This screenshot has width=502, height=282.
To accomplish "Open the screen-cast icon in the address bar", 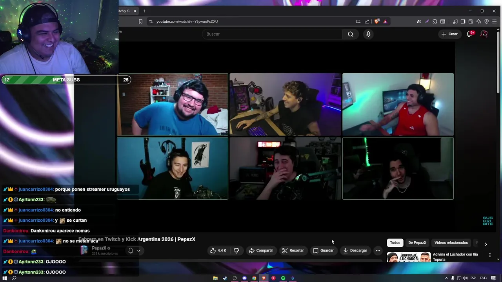I will point(358,22).
